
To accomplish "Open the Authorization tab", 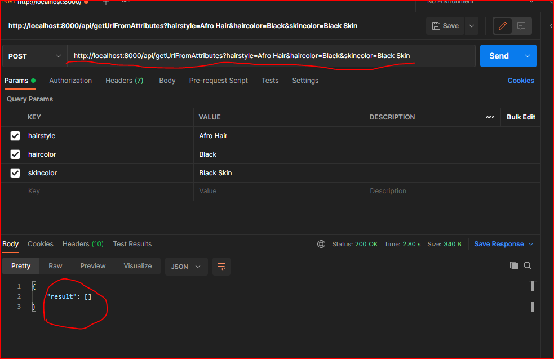I will (70, 81).
